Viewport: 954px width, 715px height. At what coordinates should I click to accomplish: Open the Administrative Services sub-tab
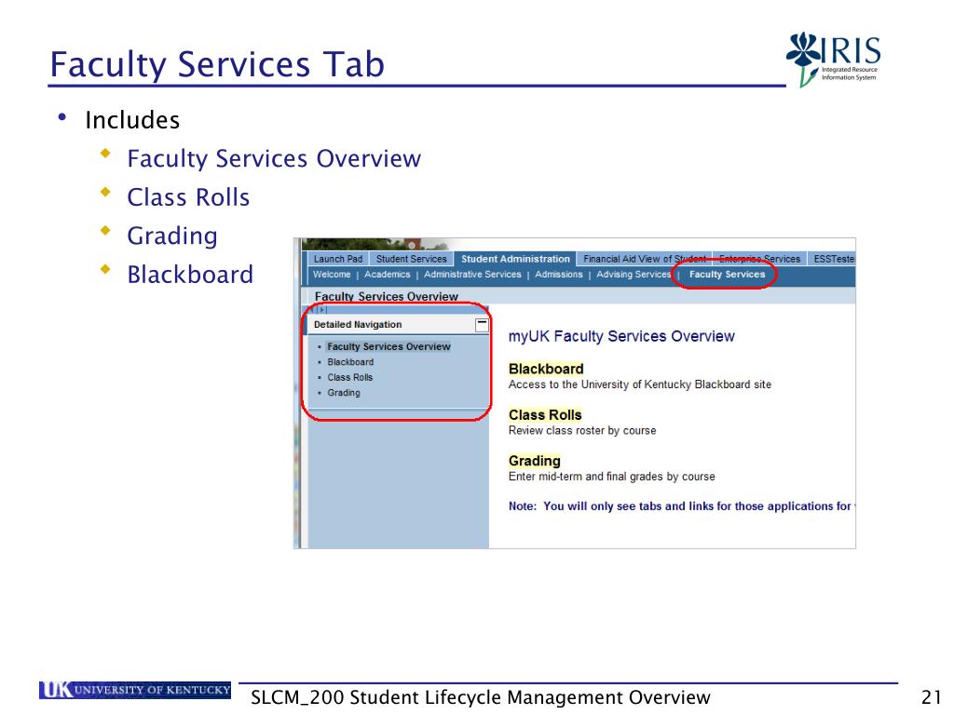[472, 275]
